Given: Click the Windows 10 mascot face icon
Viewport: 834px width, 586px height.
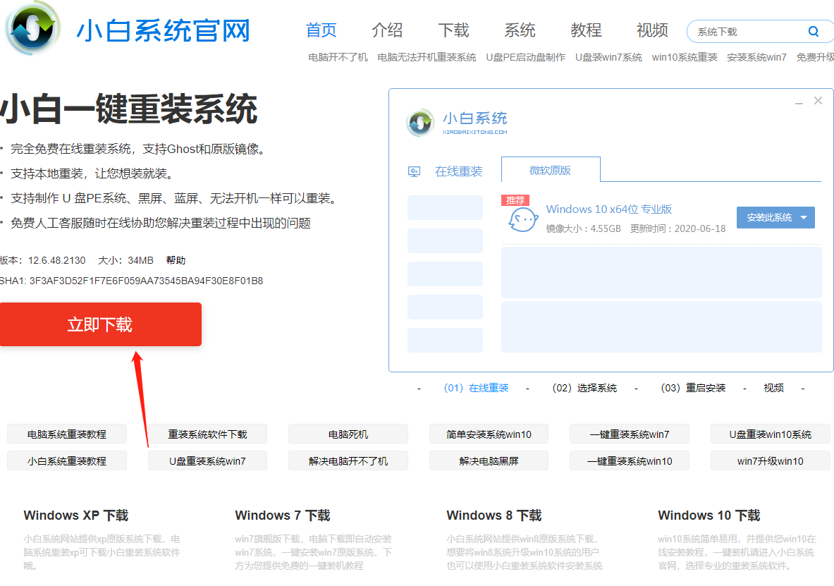Looking at the screenshot, I should pyautogui.click(x=523, y=219).
